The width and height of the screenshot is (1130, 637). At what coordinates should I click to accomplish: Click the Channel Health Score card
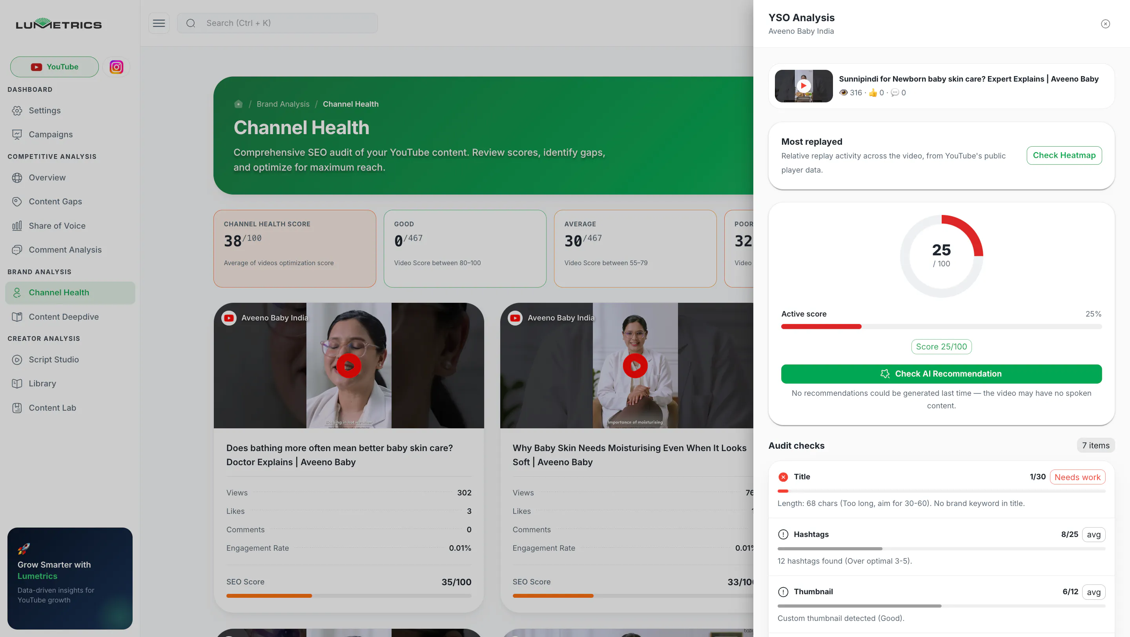(x=294, y=249)
